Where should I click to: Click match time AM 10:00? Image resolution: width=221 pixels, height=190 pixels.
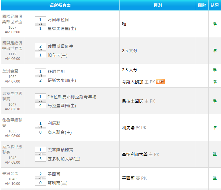pos(12,184)
